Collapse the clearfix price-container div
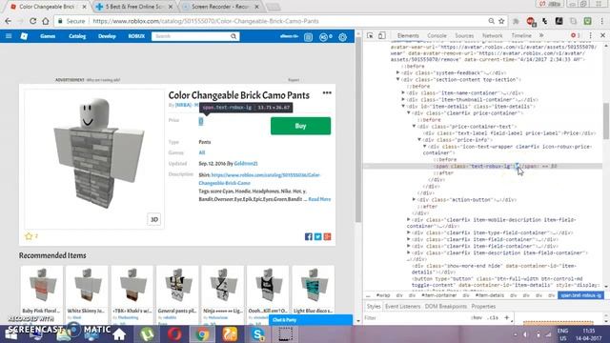Viewport: 610px width, 343px height. (x=409, y=112)
